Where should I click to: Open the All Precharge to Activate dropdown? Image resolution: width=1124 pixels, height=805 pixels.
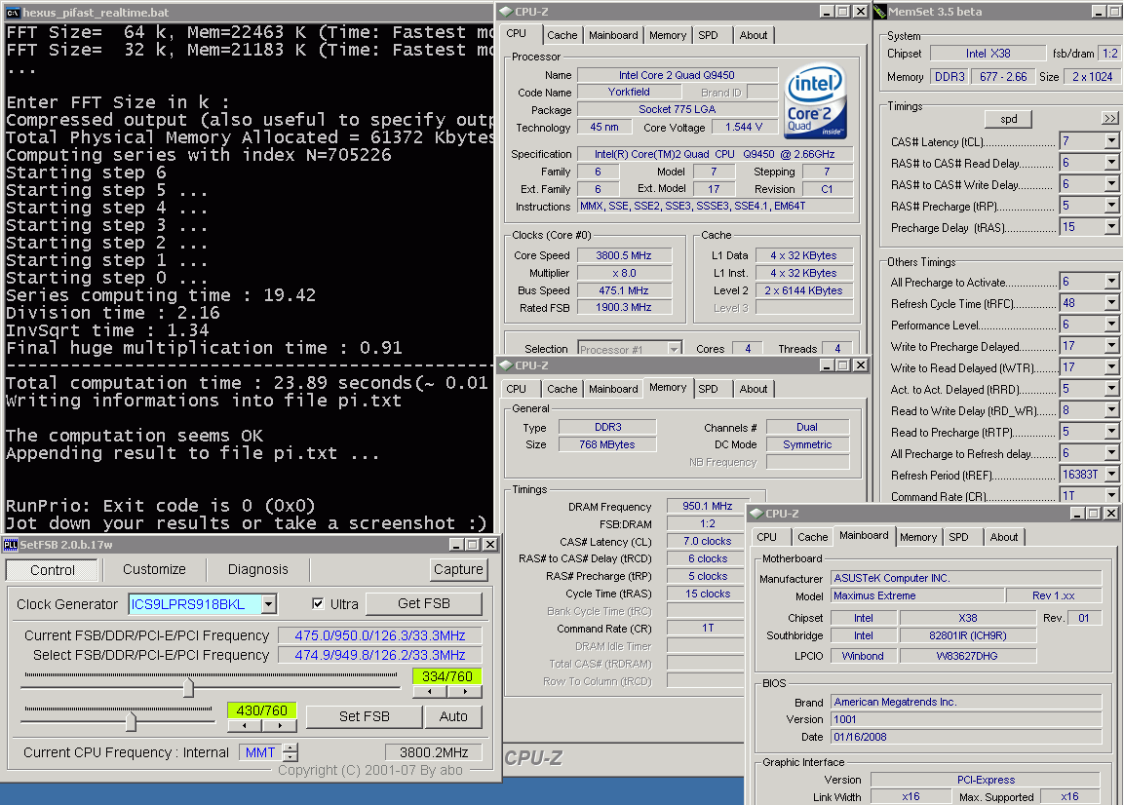point(1111,282)
